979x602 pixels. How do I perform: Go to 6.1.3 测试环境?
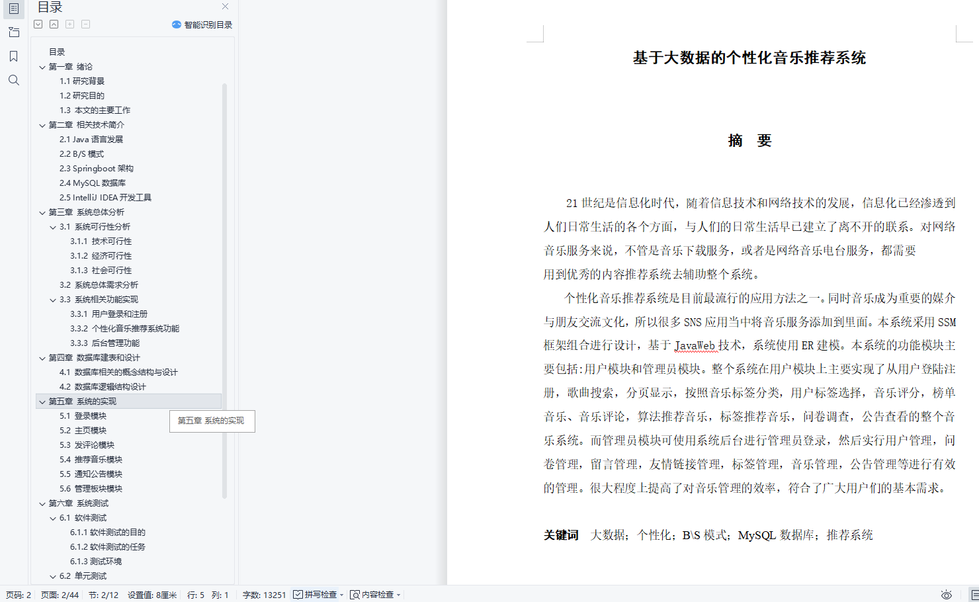96,561
